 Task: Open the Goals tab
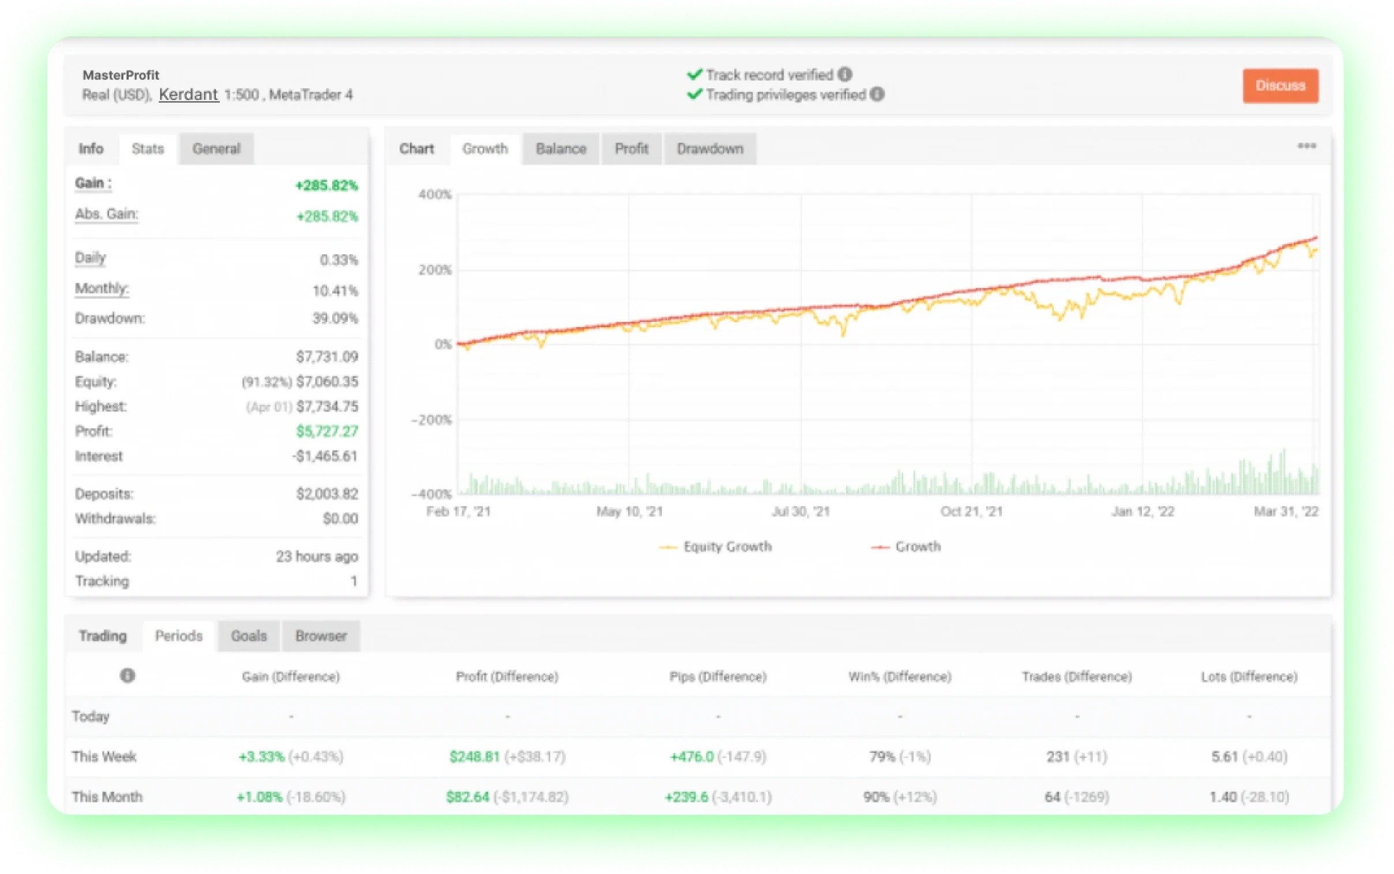(x=249, y=636)
